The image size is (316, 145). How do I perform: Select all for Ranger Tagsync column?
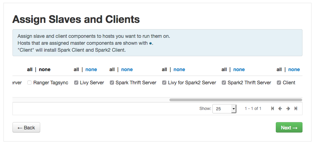pyautogui.click(x=30, y=69)
